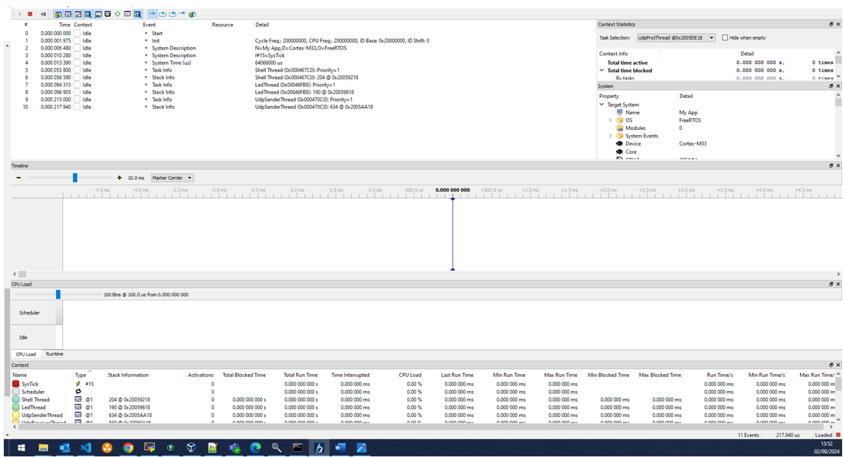Image resolution: width=844 pixels, height=457 pixels.
Task: Click the table-layout toolbar icon beside the diamond
Action: 128,14
